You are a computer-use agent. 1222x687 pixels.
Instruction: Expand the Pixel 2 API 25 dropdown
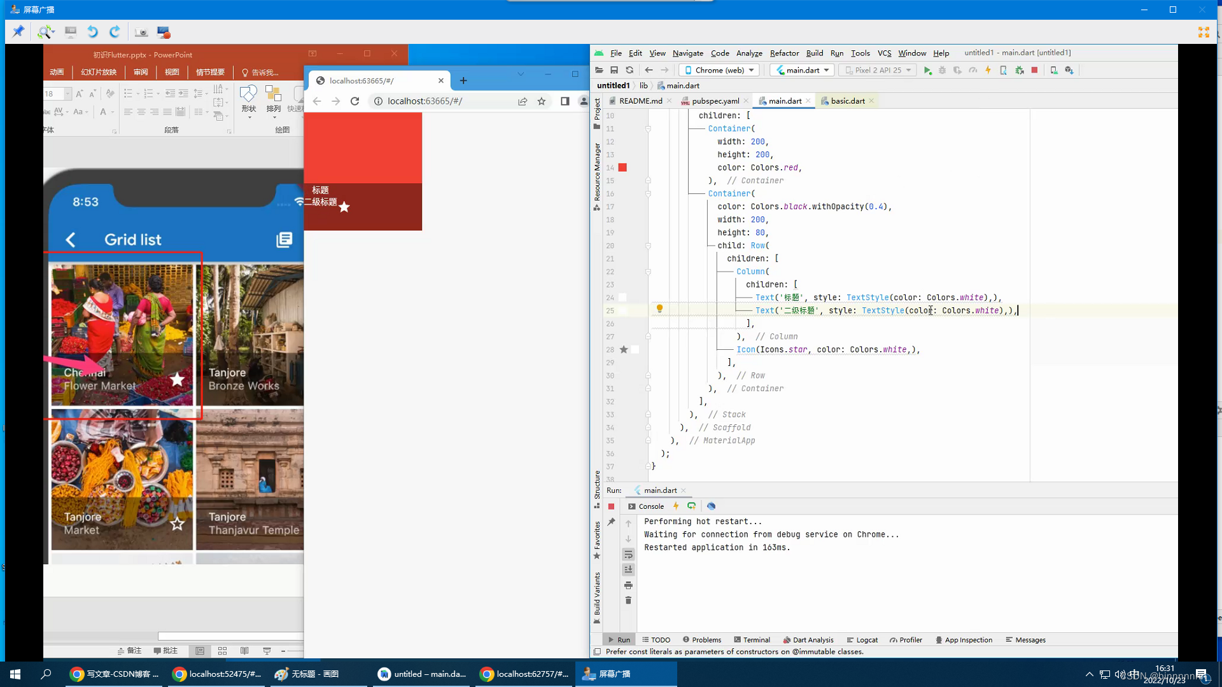pos(878,71)
